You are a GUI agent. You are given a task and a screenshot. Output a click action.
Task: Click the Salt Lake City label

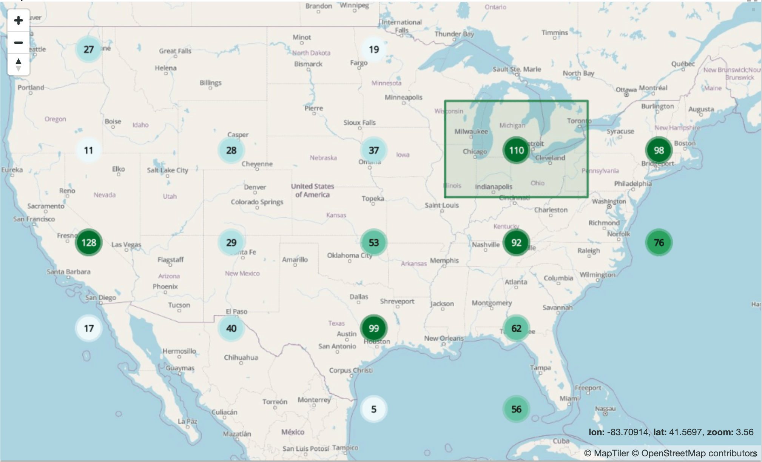167,170
